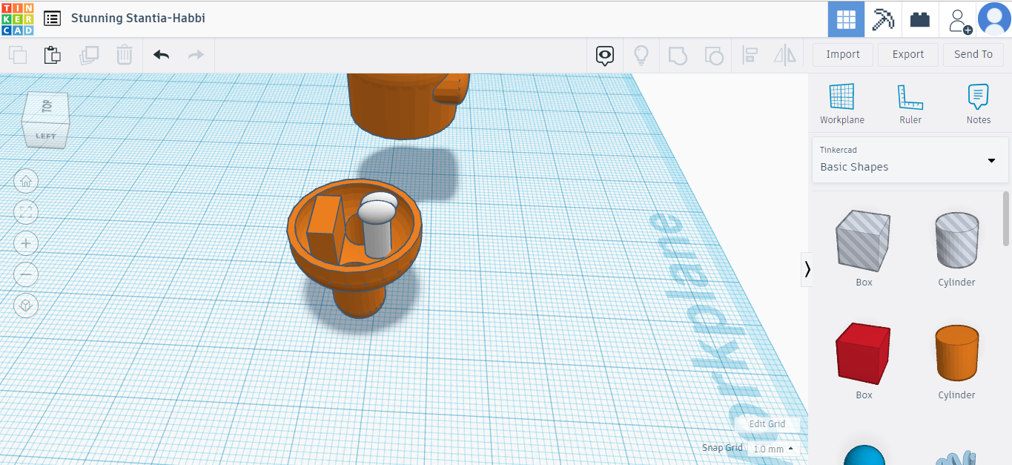Select the Notes tool
The width and height of the screenshot is (1012, 465).
click(x=979, y=104)
